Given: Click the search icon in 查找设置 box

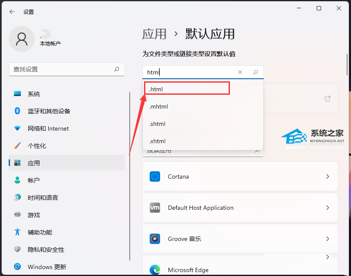Looking at the screenshot, I should click(117, 69).
